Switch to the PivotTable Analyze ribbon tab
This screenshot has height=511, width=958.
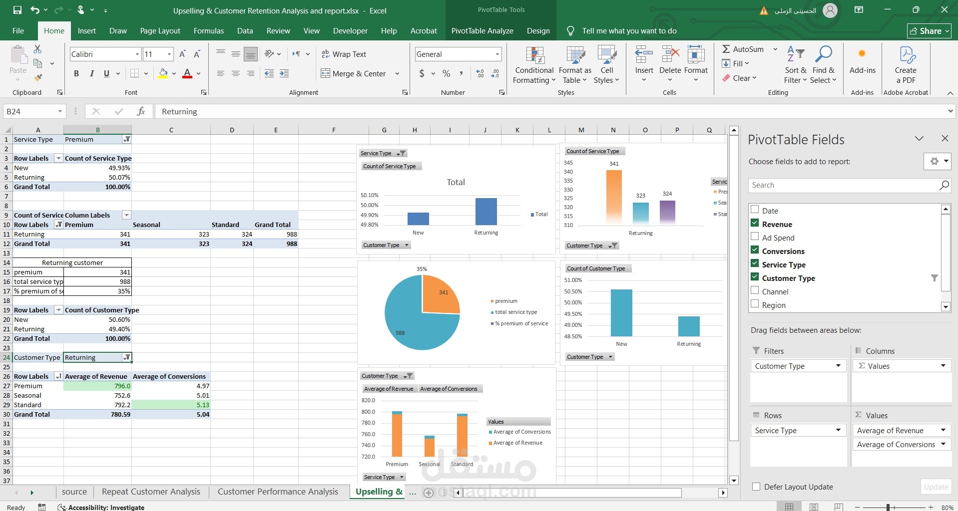point(482,30)
